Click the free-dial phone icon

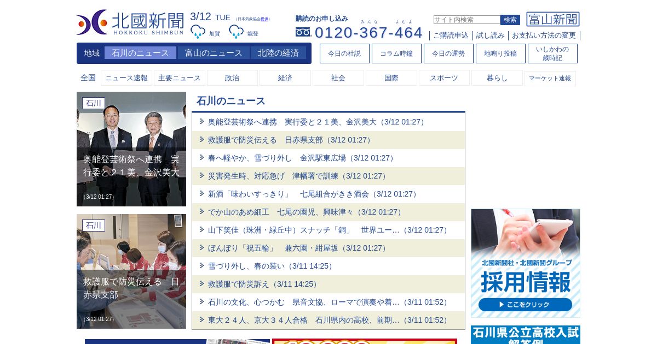click(303, 32)
